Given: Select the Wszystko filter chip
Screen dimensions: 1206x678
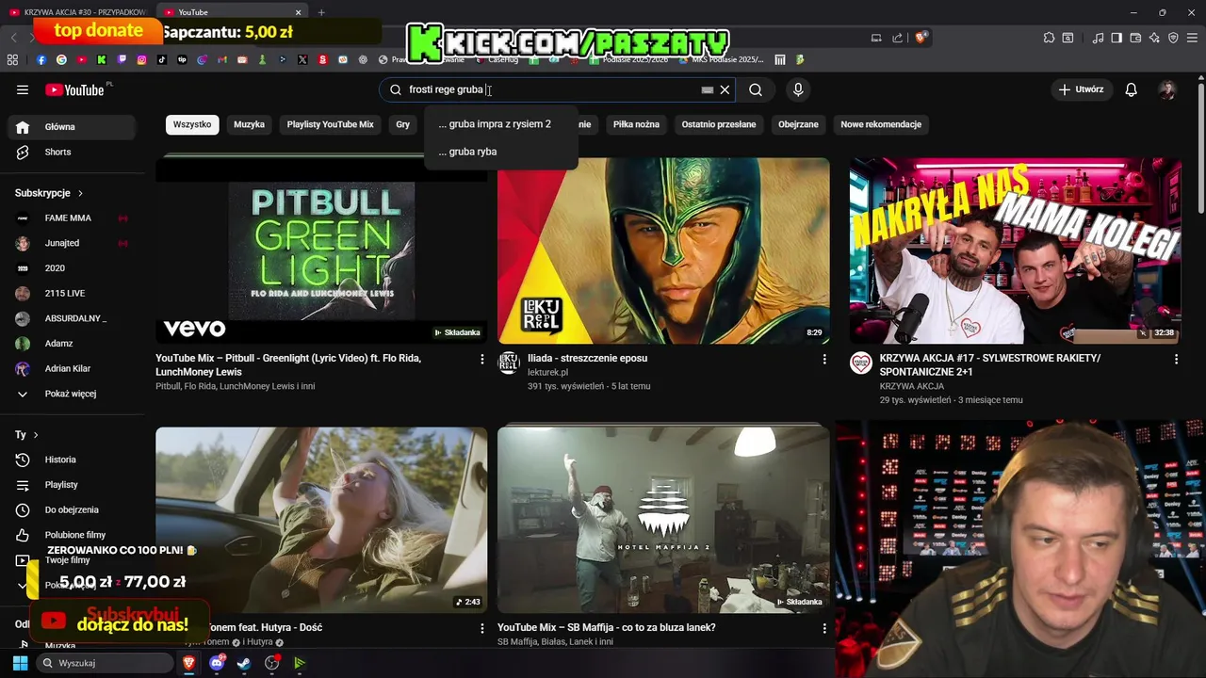Looking at the screenshot, I should pyautogui.click(x=192, y=124).
